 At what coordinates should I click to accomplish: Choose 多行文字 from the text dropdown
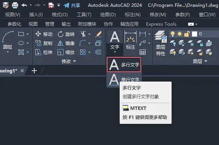point(124,65)
